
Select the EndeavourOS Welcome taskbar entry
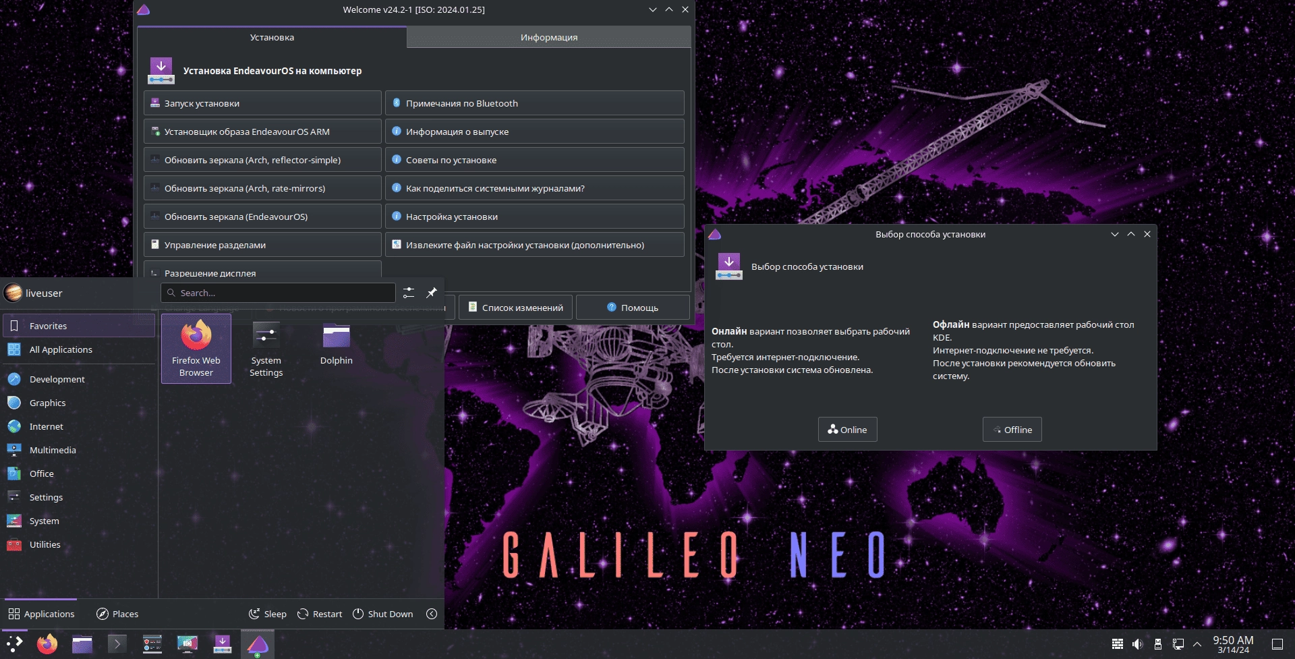[258, 644]
